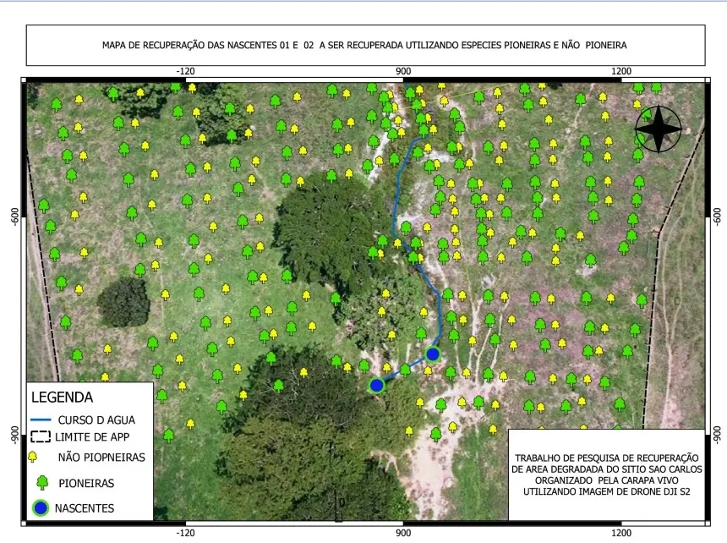Select the dashed LIMITE DE APP legend symbol
The width and height of the screenshot is (727, 543).
[41, 437]
